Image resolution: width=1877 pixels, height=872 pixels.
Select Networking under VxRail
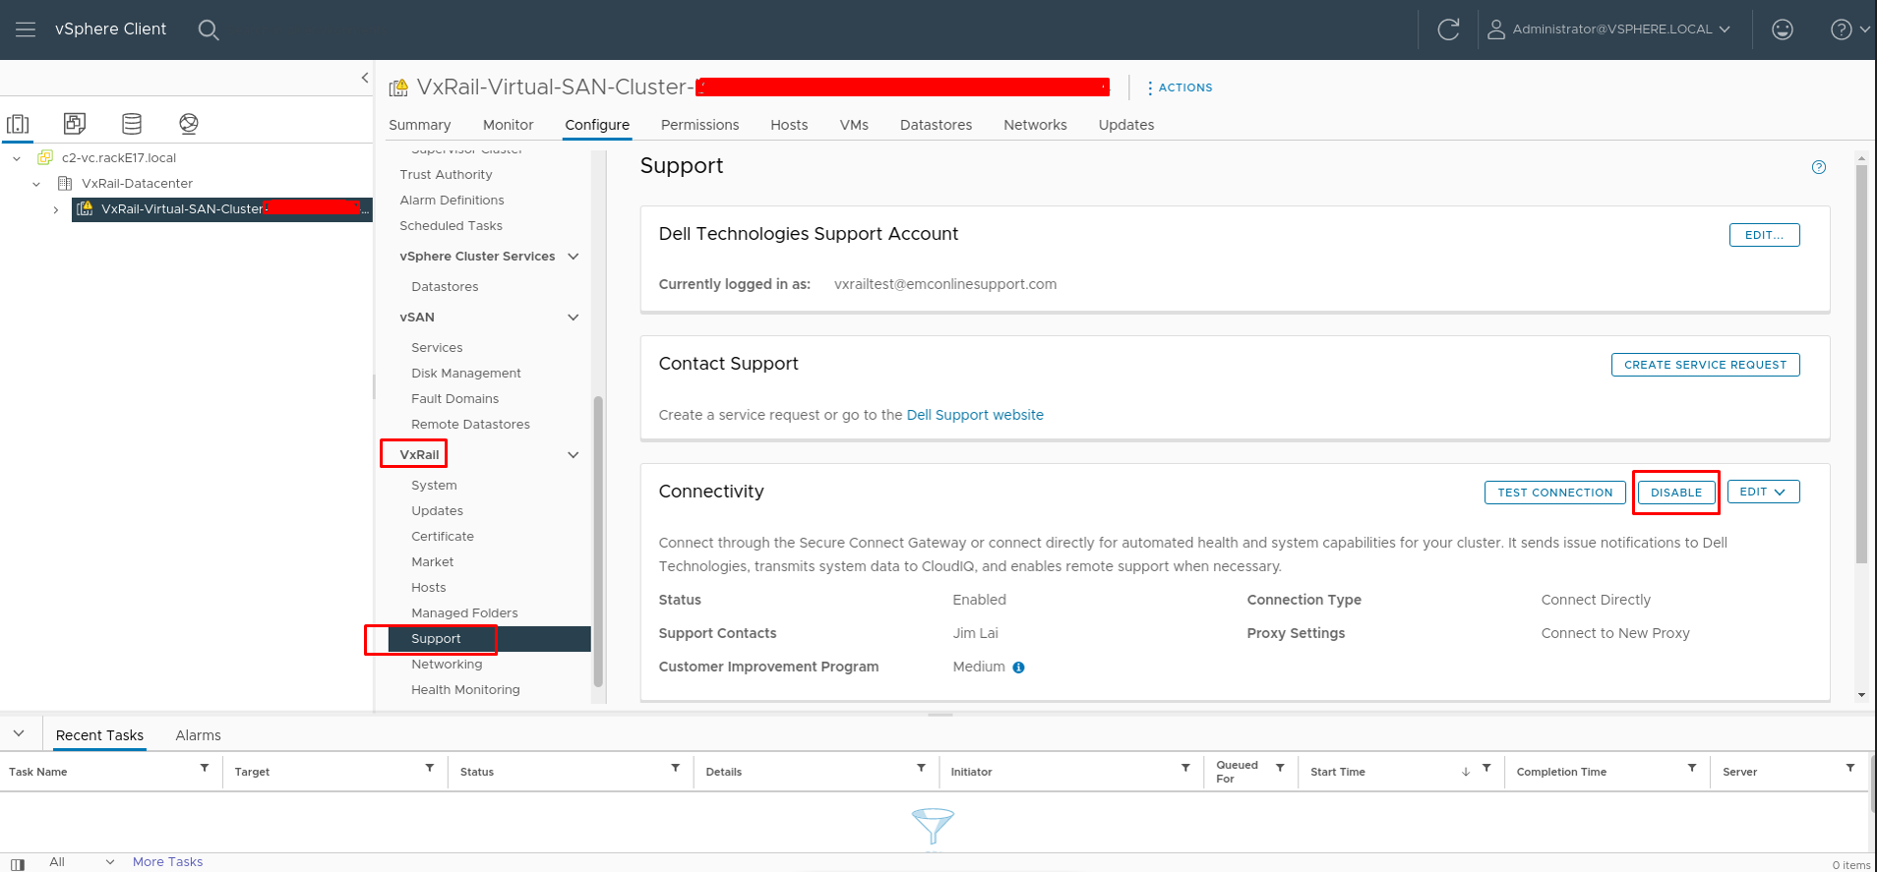(x=447, y=665)
